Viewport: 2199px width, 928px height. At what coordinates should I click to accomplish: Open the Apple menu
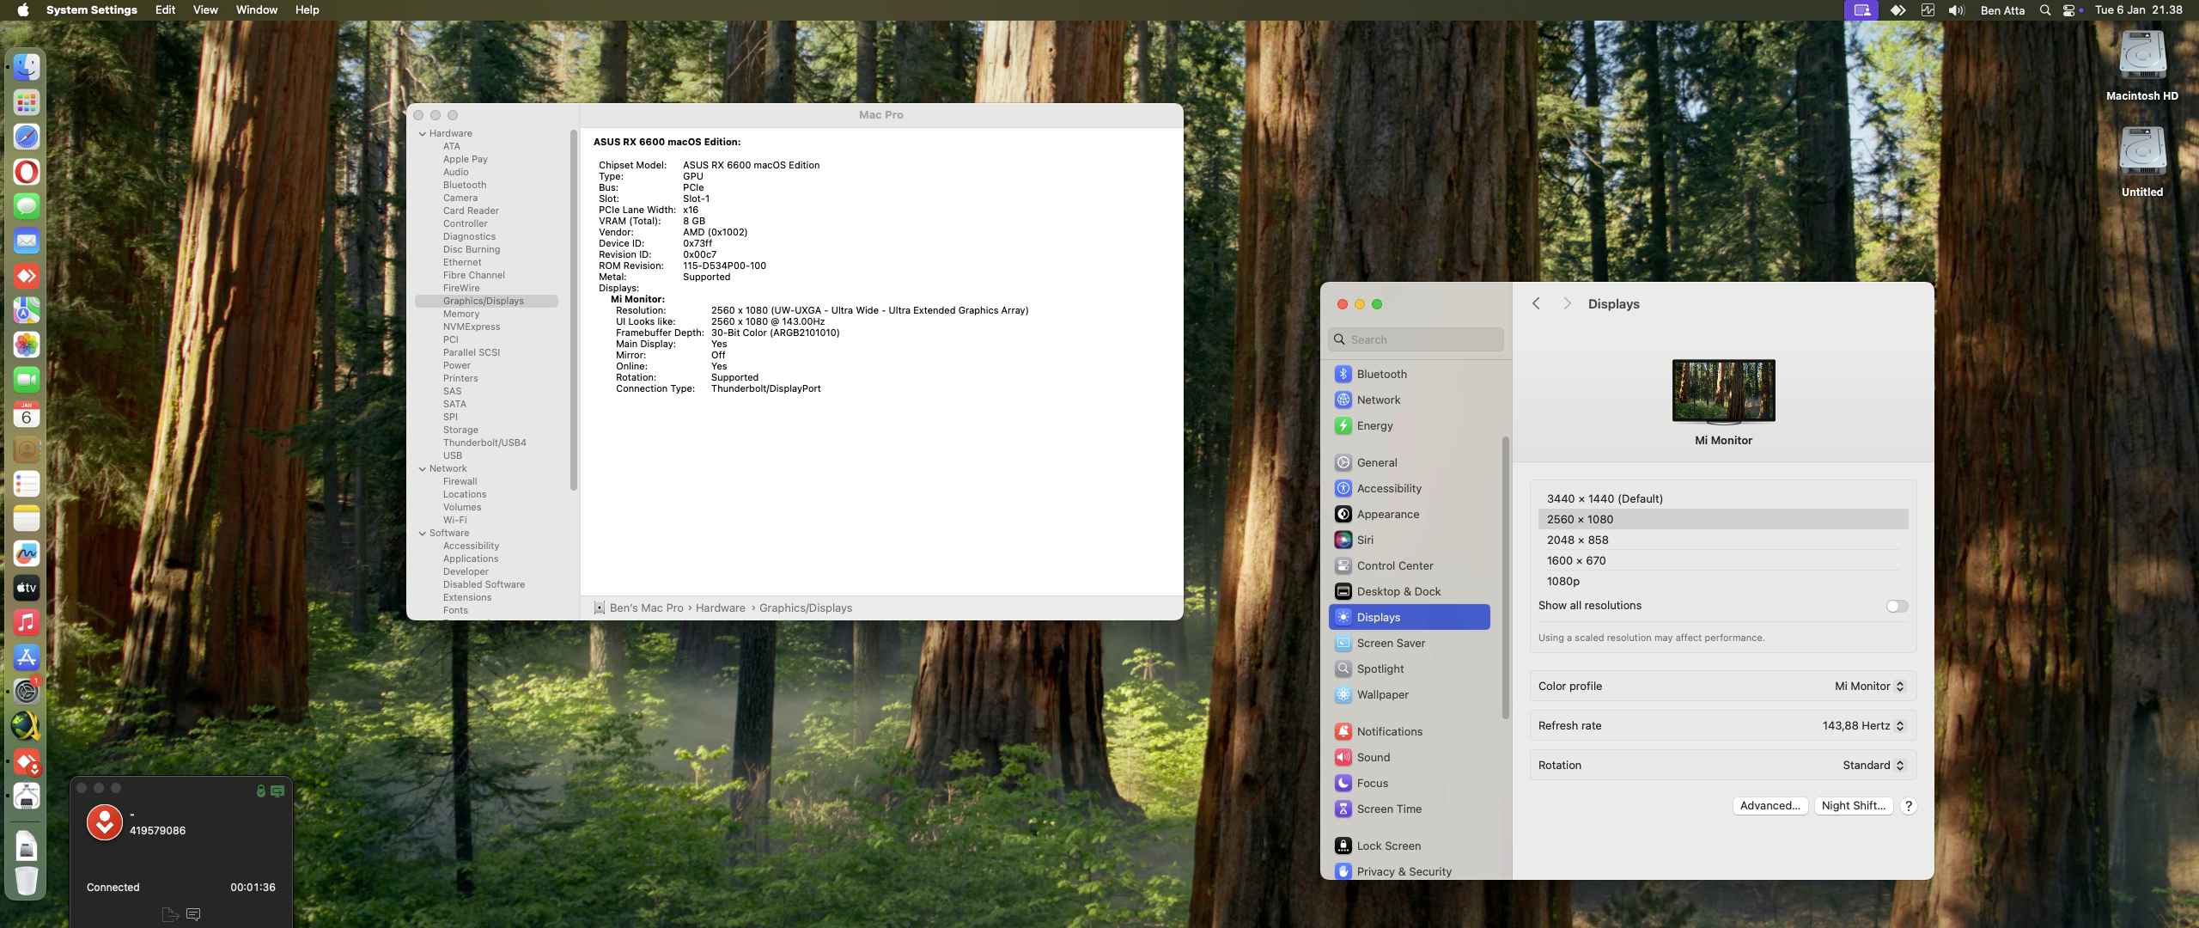tap(23, 10)
